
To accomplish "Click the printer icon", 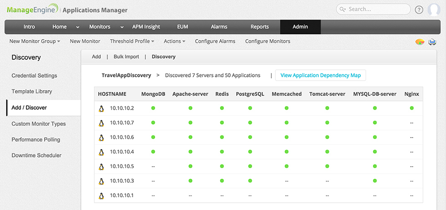I will click(432, 42).
